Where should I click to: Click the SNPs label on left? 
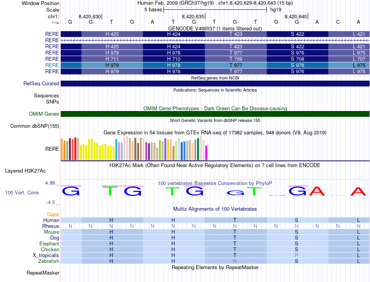pyautogui.click(x=53, y=102)
